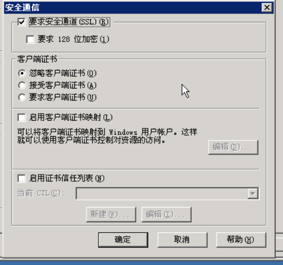Tick 启用证书信任列表 checkbox

click(x=22, y=178)
